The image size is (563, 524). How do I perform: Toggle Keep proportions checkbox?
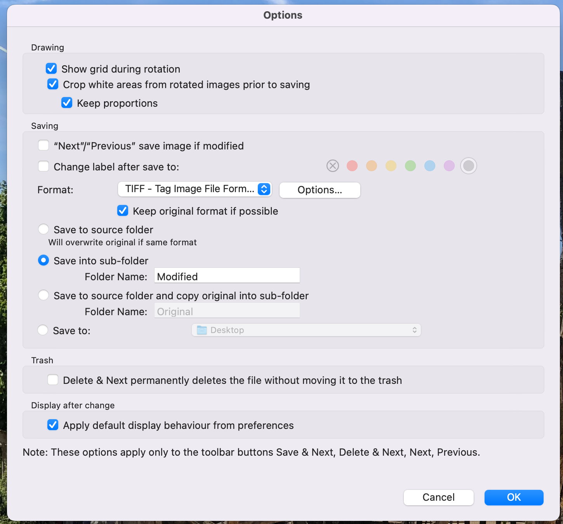click(67, 103)
